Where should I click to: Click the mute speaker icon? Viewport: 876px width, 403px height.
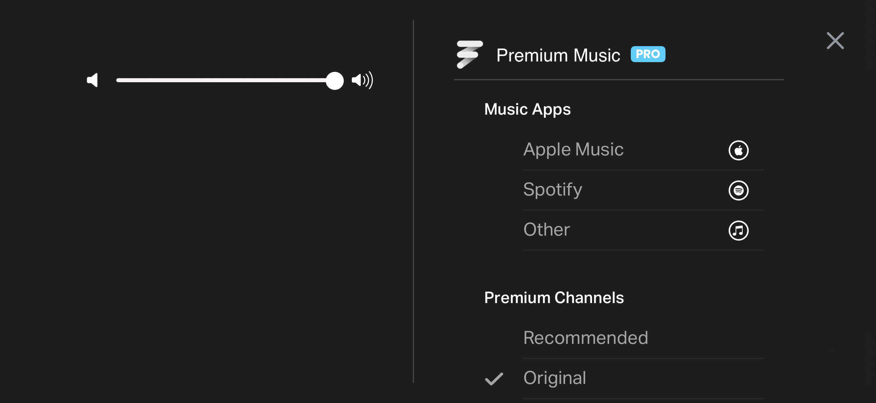[x=93, y=80]
